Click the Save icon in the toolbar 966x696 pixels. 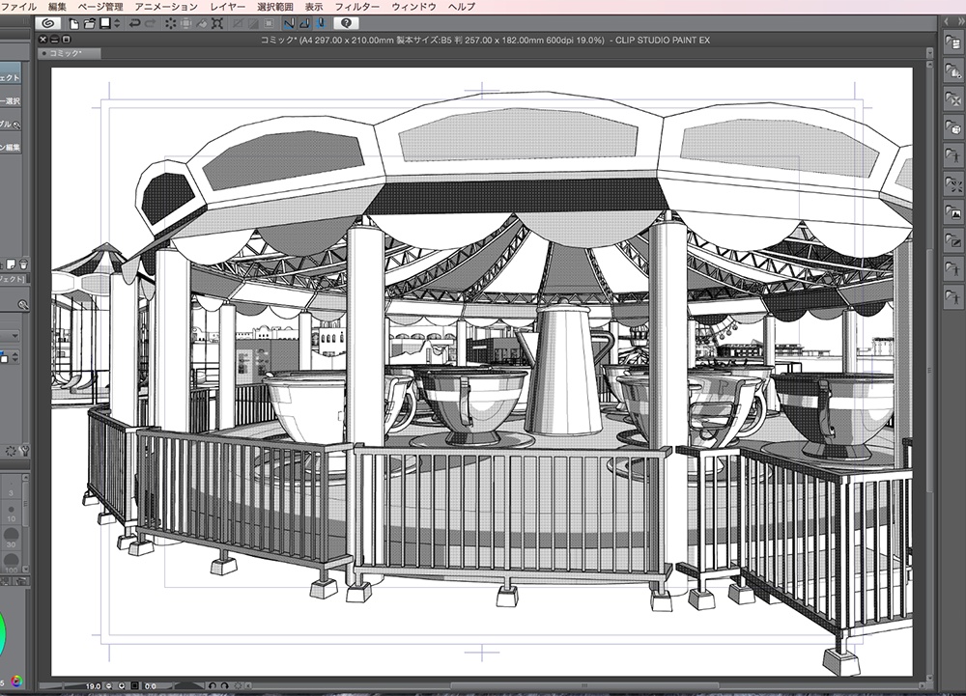(105, 23)
